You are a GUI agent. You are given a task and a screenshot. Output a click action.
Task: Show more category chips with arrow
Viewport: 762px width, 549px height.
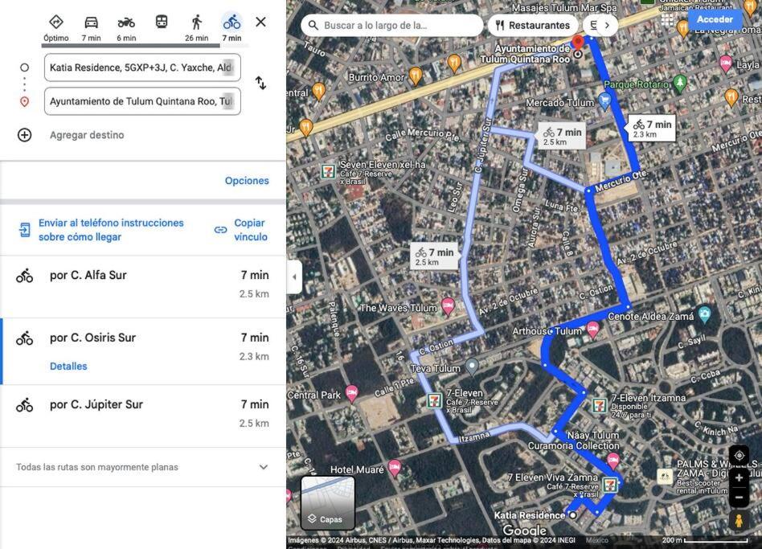click(x=607, y=25)
